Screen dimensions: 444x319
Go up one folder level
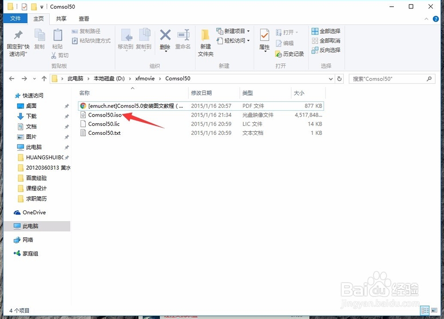tap(44, 79)
